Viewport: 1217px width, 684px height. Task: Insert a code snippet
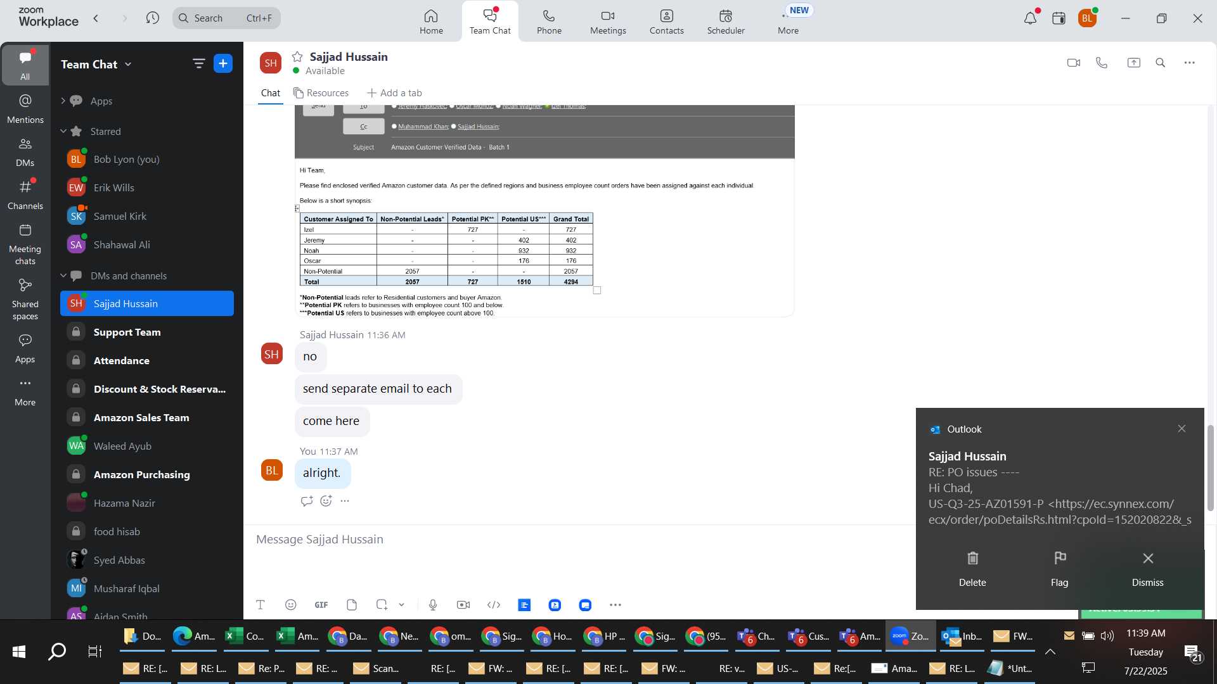click(494, 605)
